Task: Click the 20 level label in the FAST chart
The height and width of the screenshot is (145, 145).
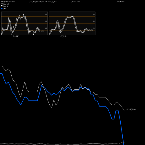Action: 46,28
